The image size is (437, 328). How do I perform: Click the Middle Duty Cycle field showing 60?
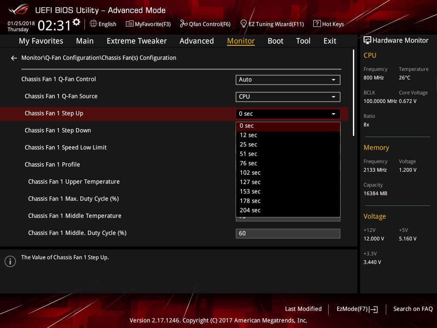pyautogui.click(x=288, y=234)
